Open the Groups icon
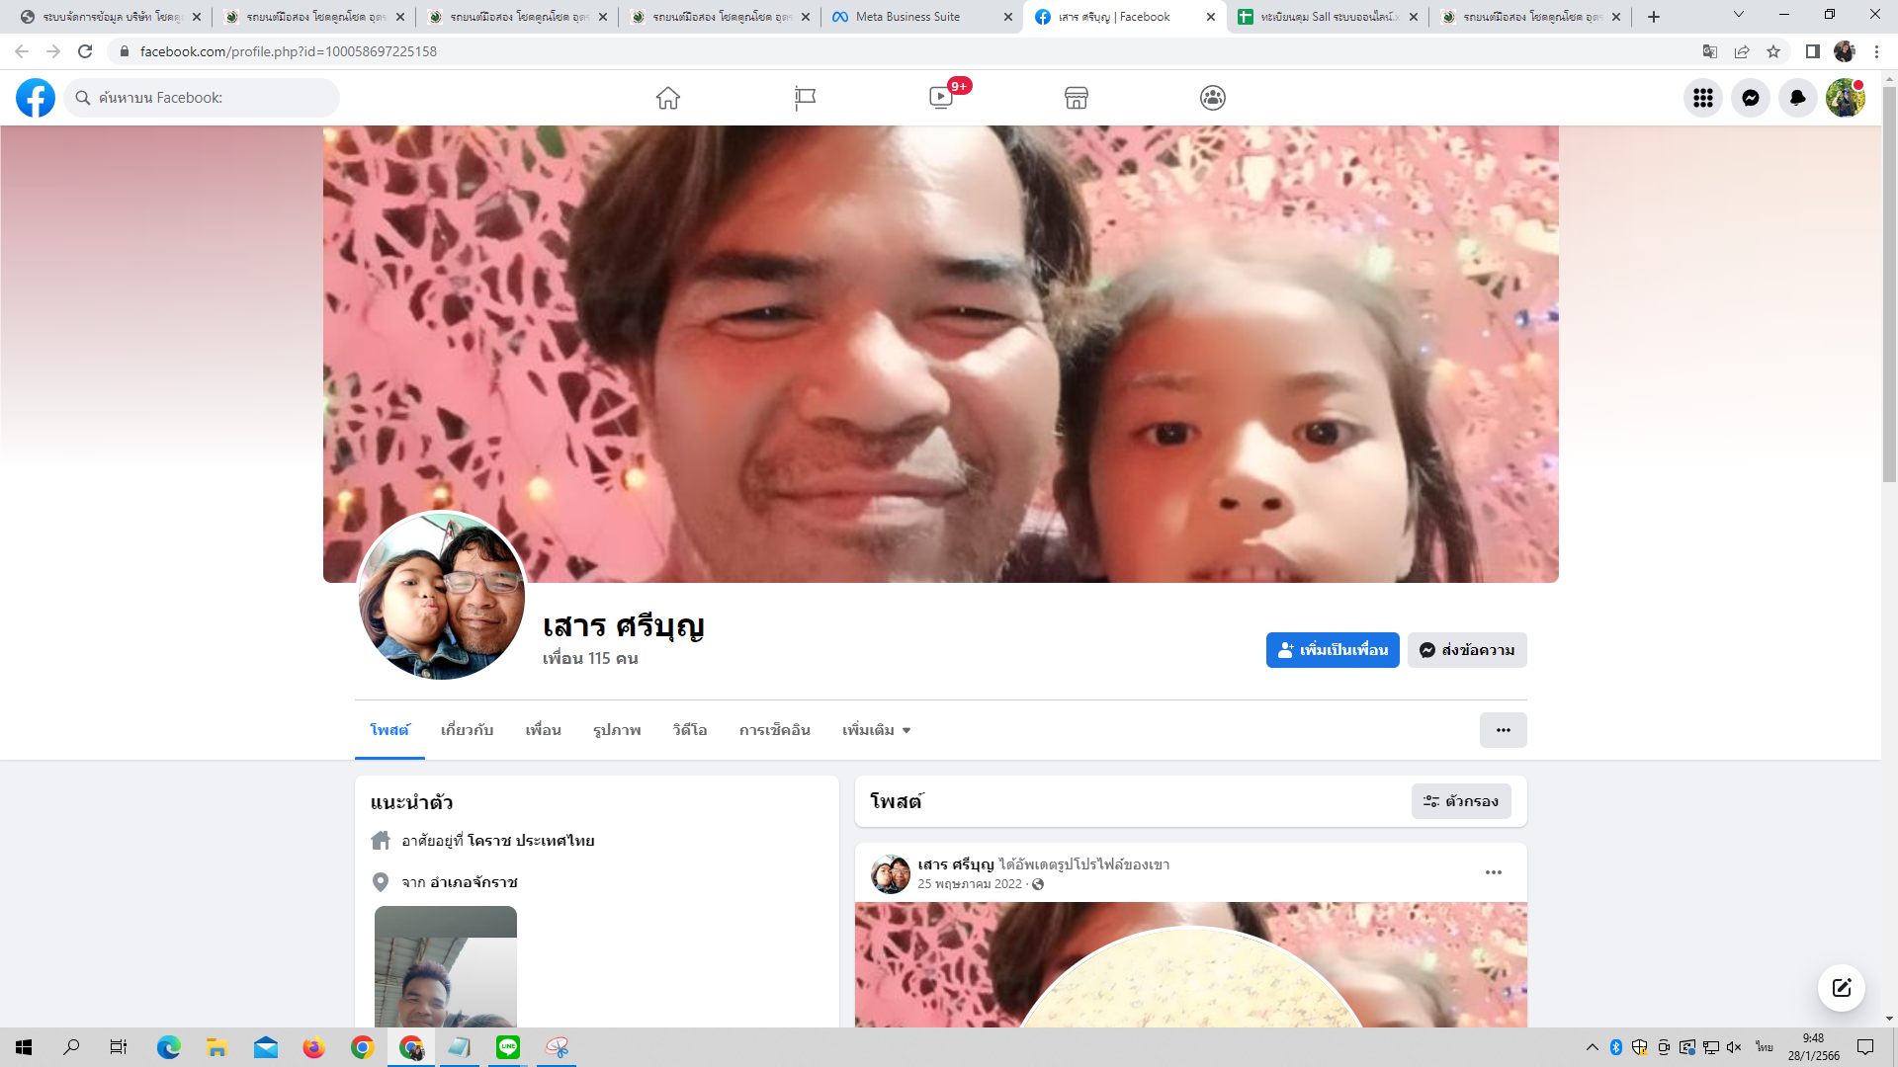 (1213, 98)
